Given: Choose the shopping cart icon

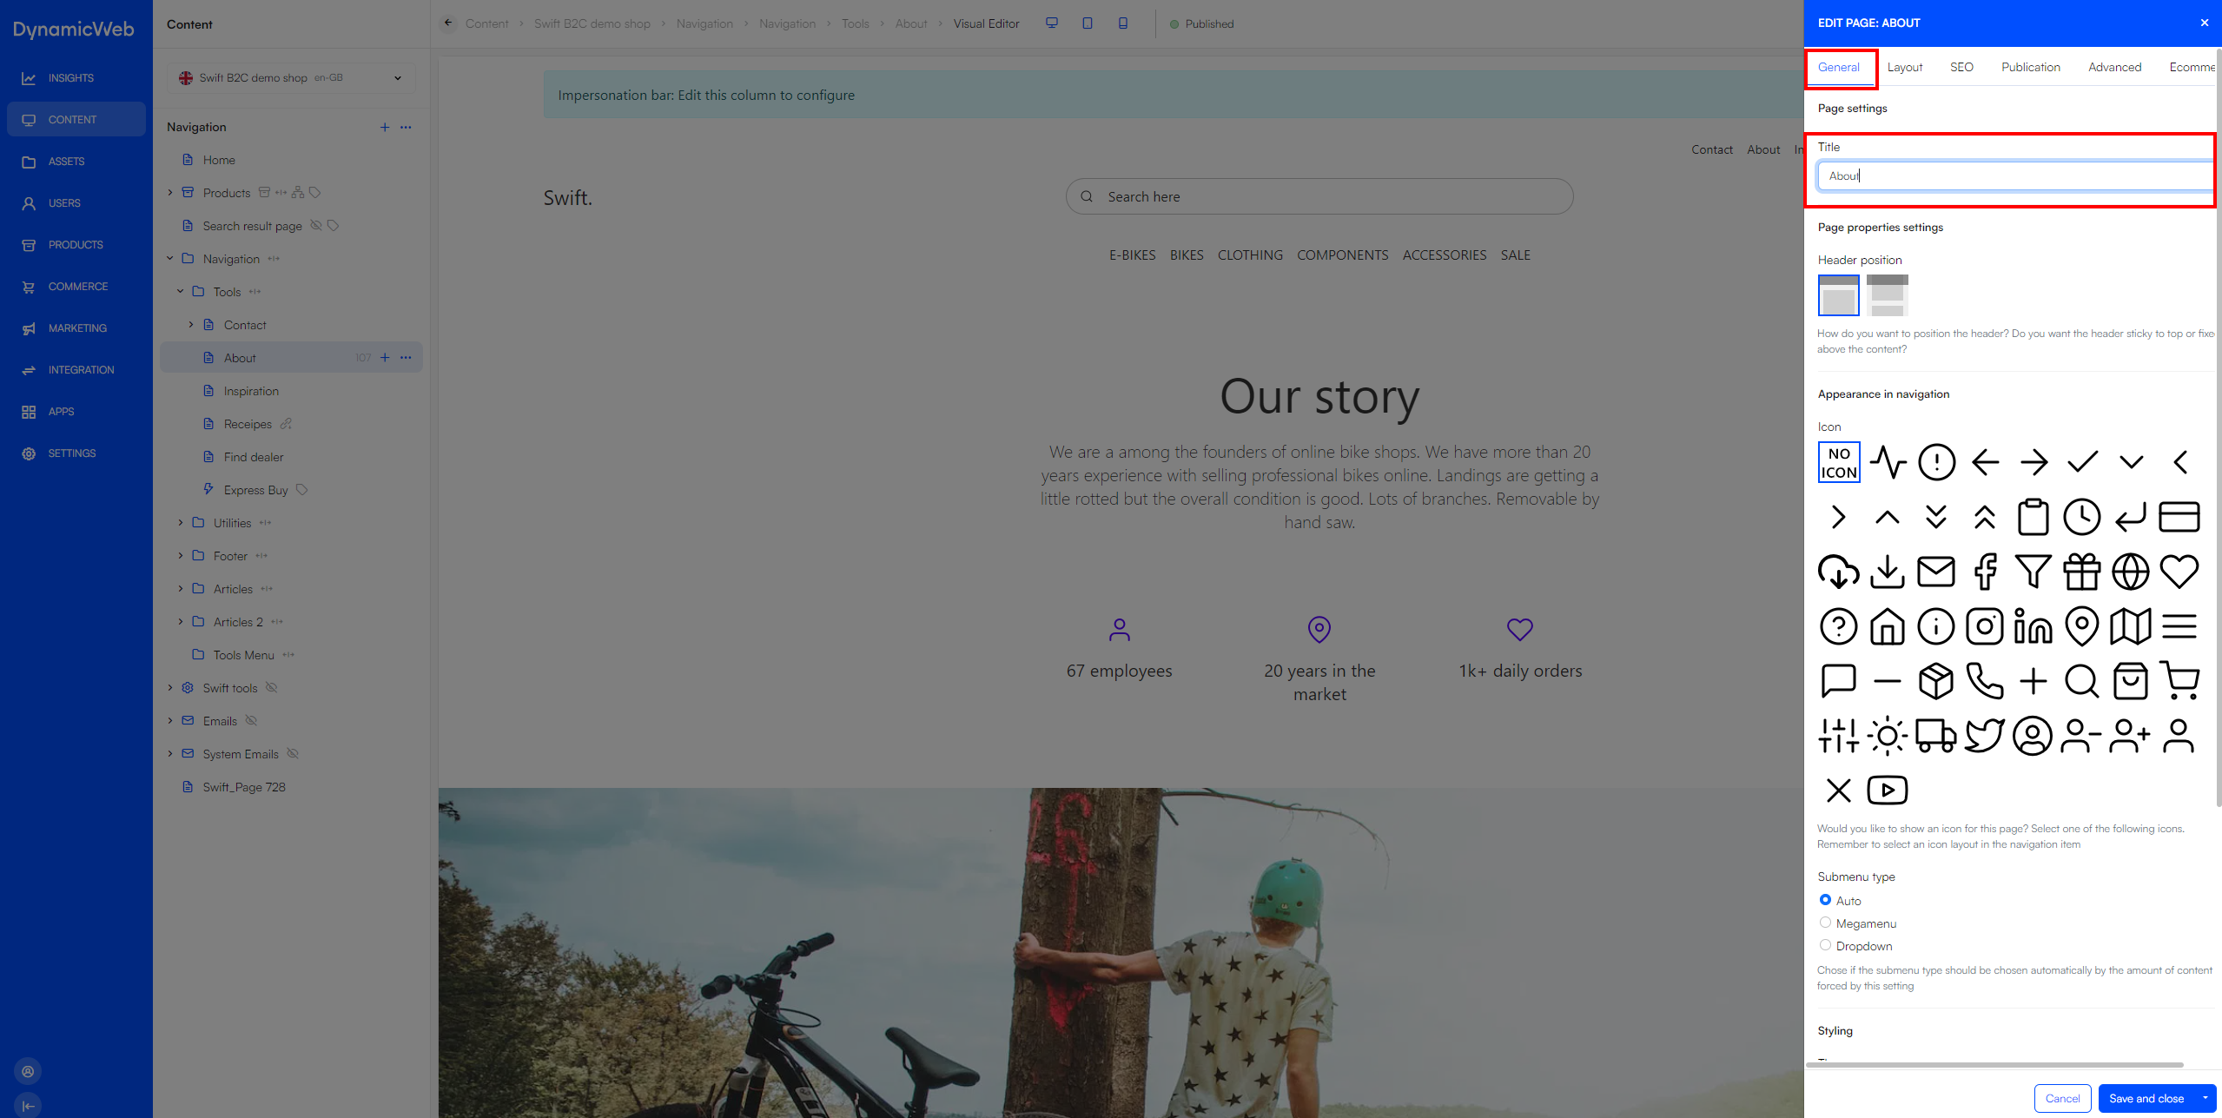Looking at the screenshot, I should pos(2179,681).
